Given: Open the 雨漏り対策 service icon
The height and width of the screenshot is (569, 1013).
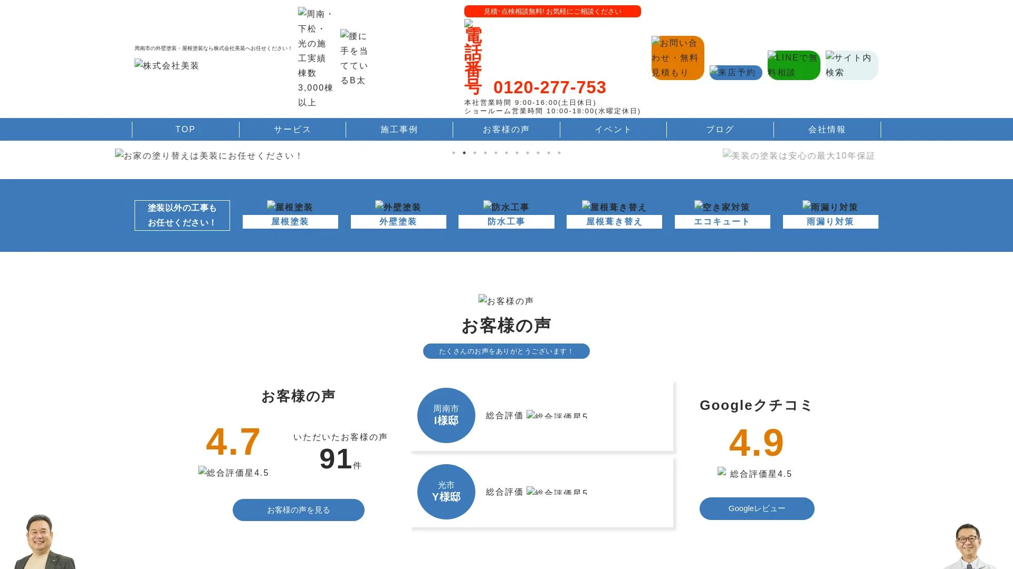Looking at the screenshot, I should pos(830,207).
